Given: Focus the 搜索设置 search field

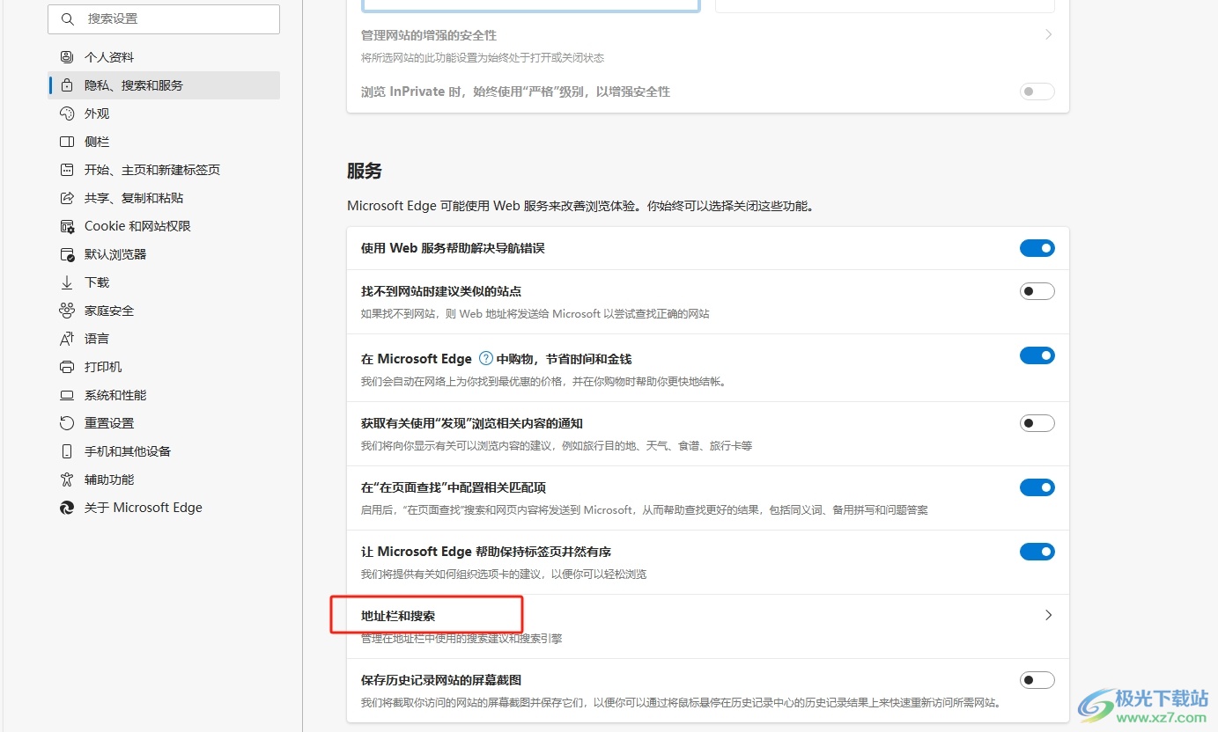Looking at the screenshot, I should click(164, 18).
